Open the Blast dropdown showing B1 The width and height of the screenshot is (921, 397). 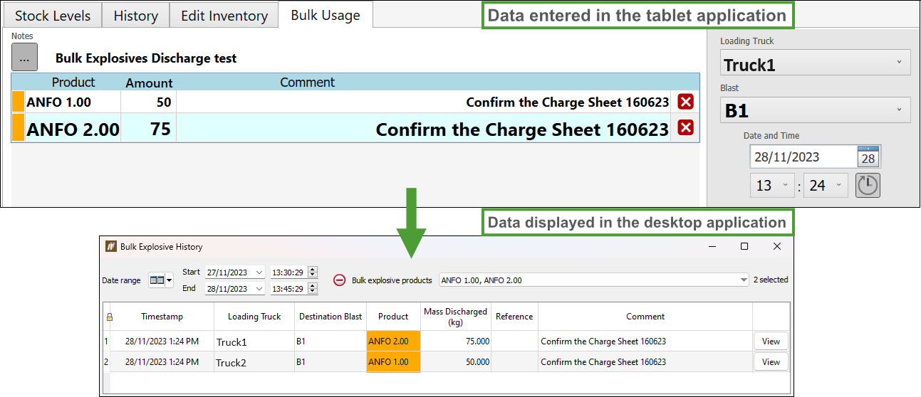815,109
